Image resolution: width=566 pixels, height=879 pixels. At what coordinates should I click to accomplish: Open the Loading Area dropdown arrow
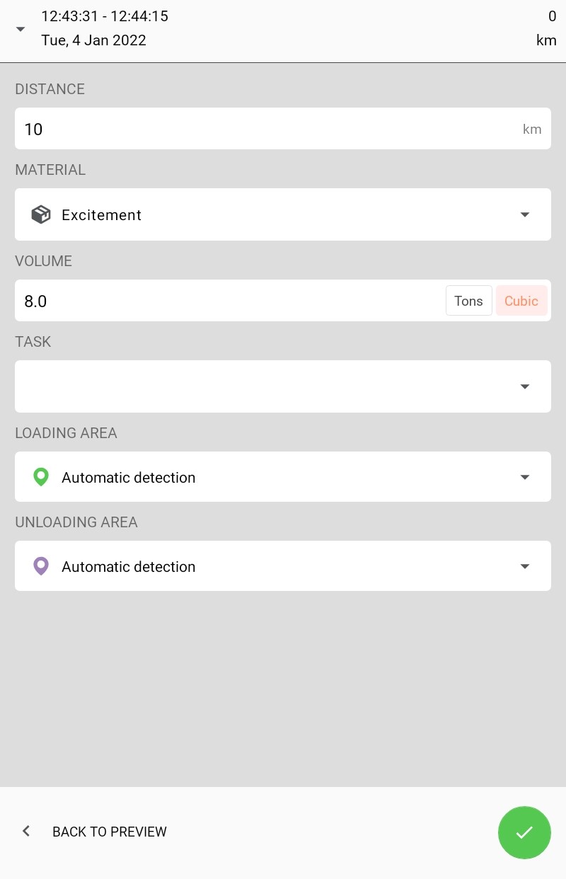(525, 477)
